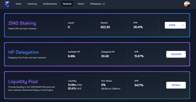This screenshot has height=102, width=196.
Task: Open the user profile avatar
Action: 187,4
